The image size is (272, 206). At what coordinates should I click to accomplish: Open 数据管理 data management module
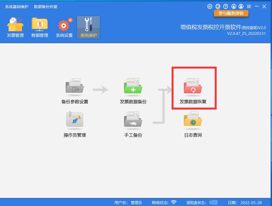(39, 27)
